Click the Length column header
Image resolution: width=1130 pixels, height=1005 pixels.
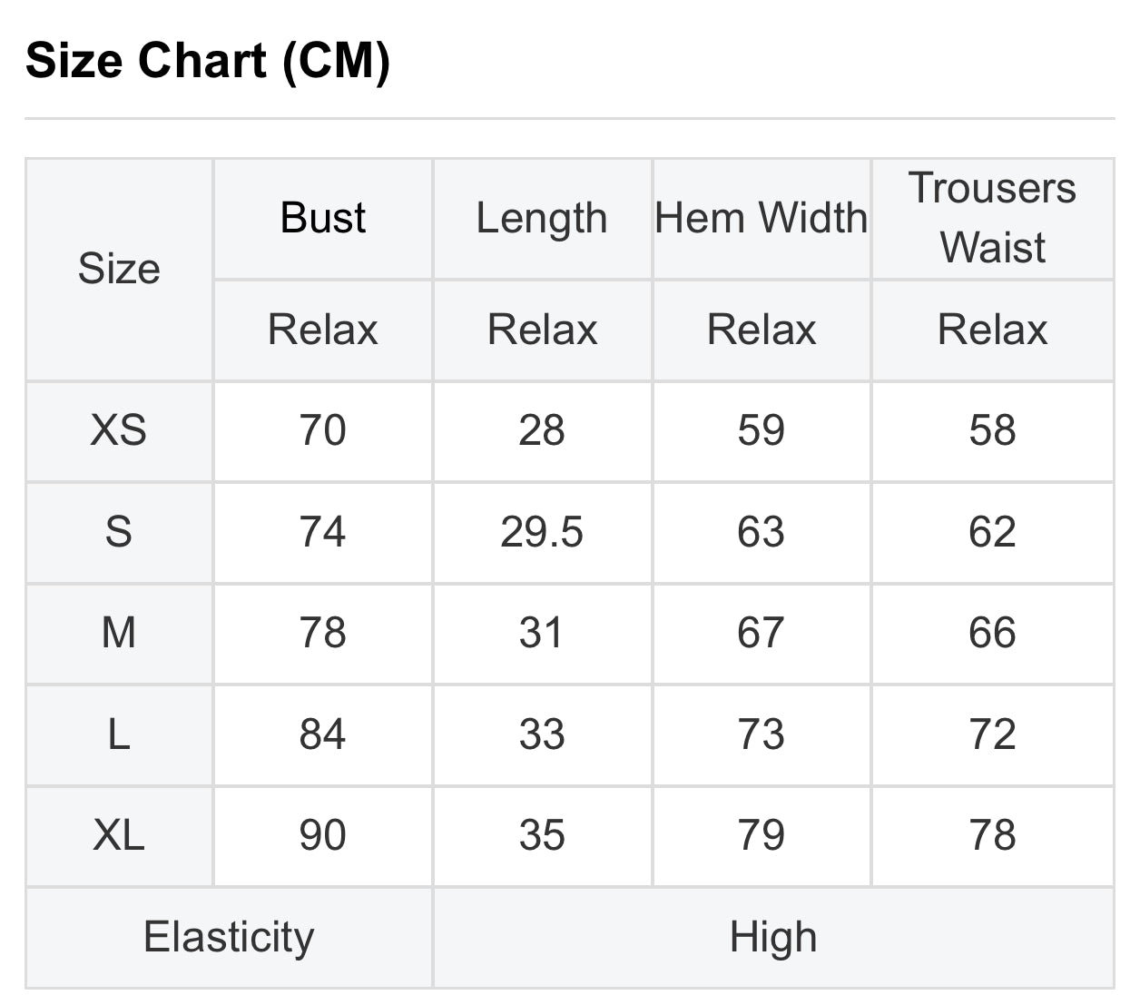pyautogui.click(x=542, y=218)
